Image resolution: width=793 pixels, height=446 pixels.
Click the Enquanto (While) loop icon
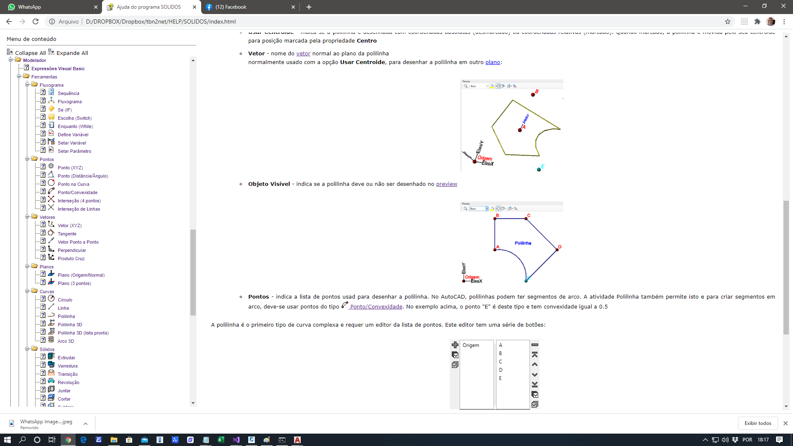pyautogui.click(x=51, y=125)
